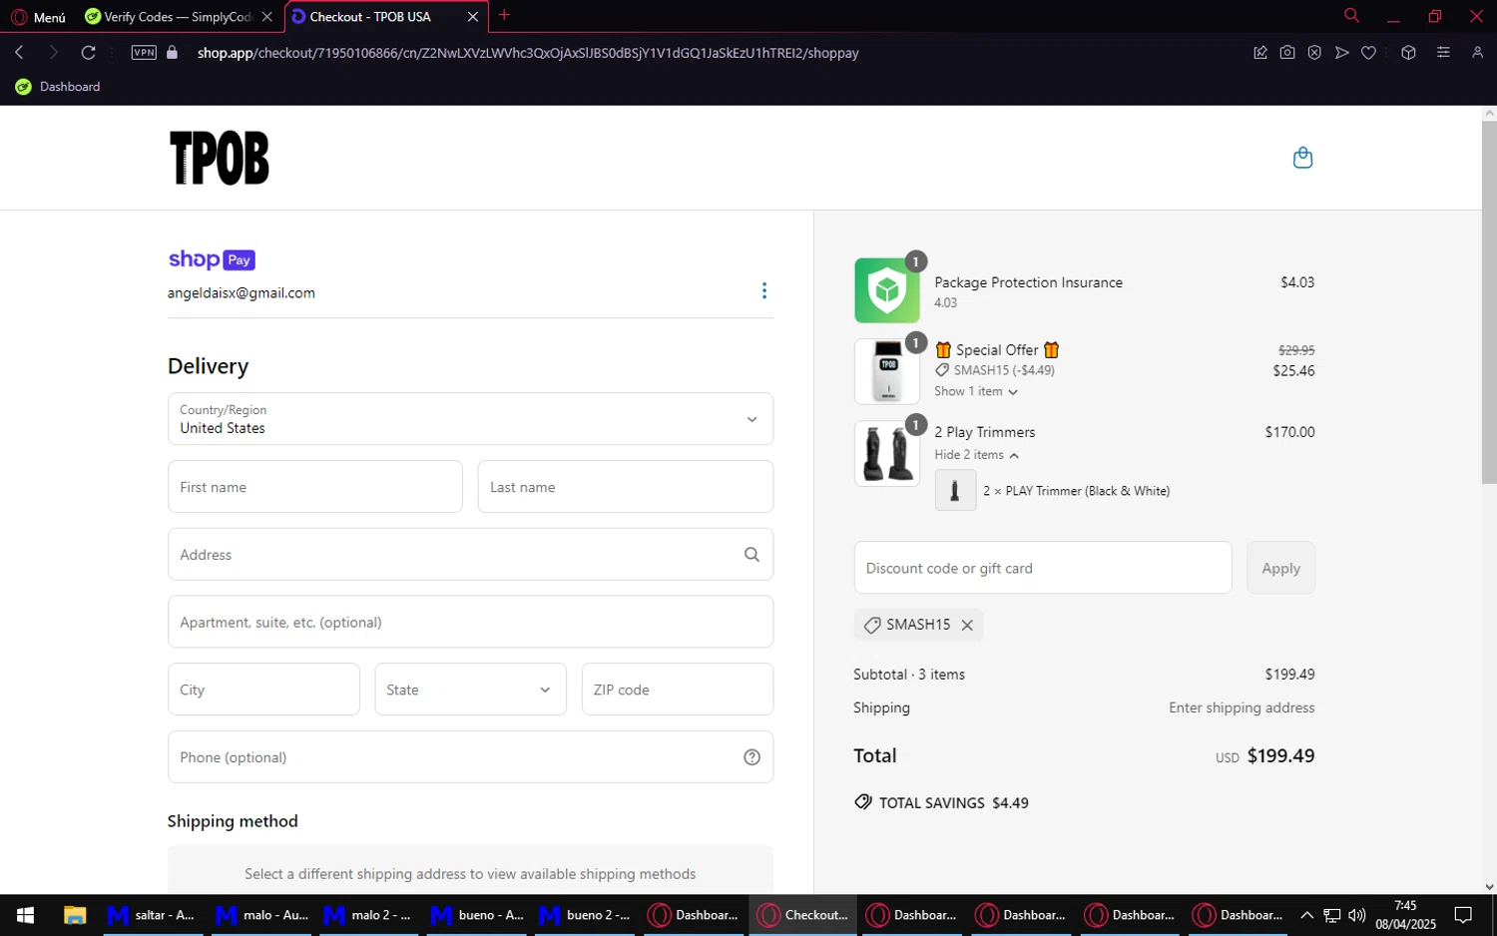Click the TPOB store logo
The height and width of the screenshot is (936, 1497).
coord(220,158)
